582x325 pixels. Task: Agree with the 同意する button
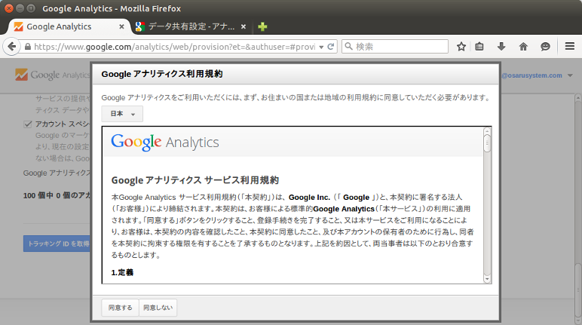pyautogui.click(x=121, y=308)
